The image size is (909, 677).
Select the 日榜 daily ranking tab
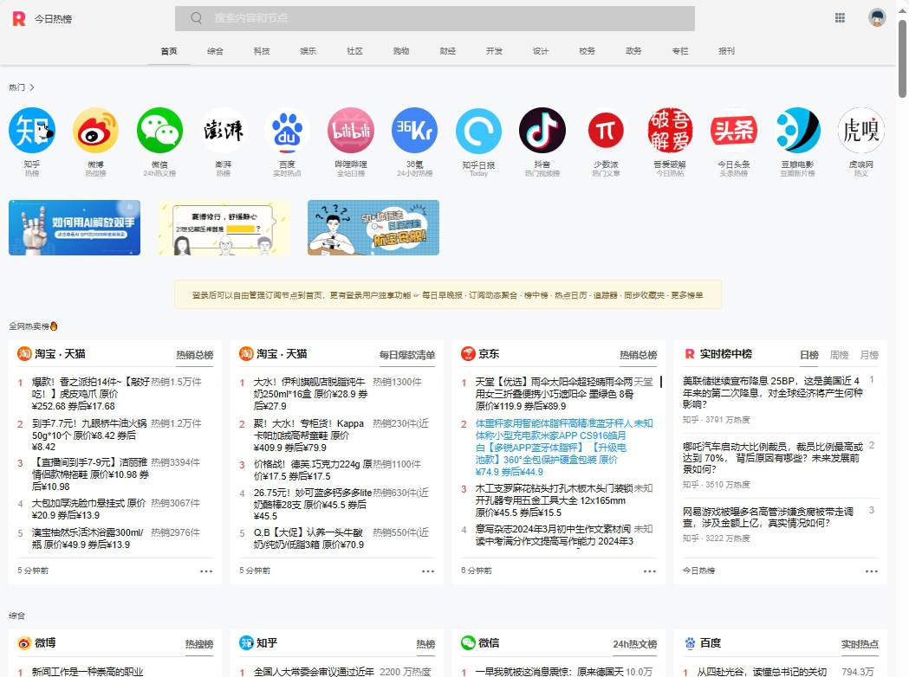click(808, 355)
